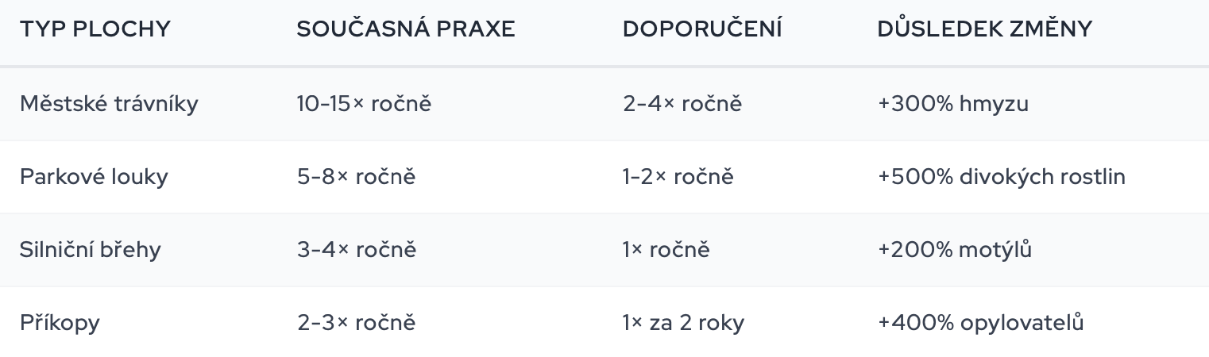Select the Městské trávníky row label
This screenshot has width=1209, height=357.
click(109, 104)
